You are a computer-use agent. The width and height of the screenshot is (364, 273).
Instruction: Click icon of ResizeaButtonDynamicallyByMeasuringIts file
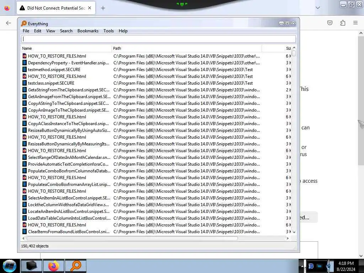tap(25, 144)
